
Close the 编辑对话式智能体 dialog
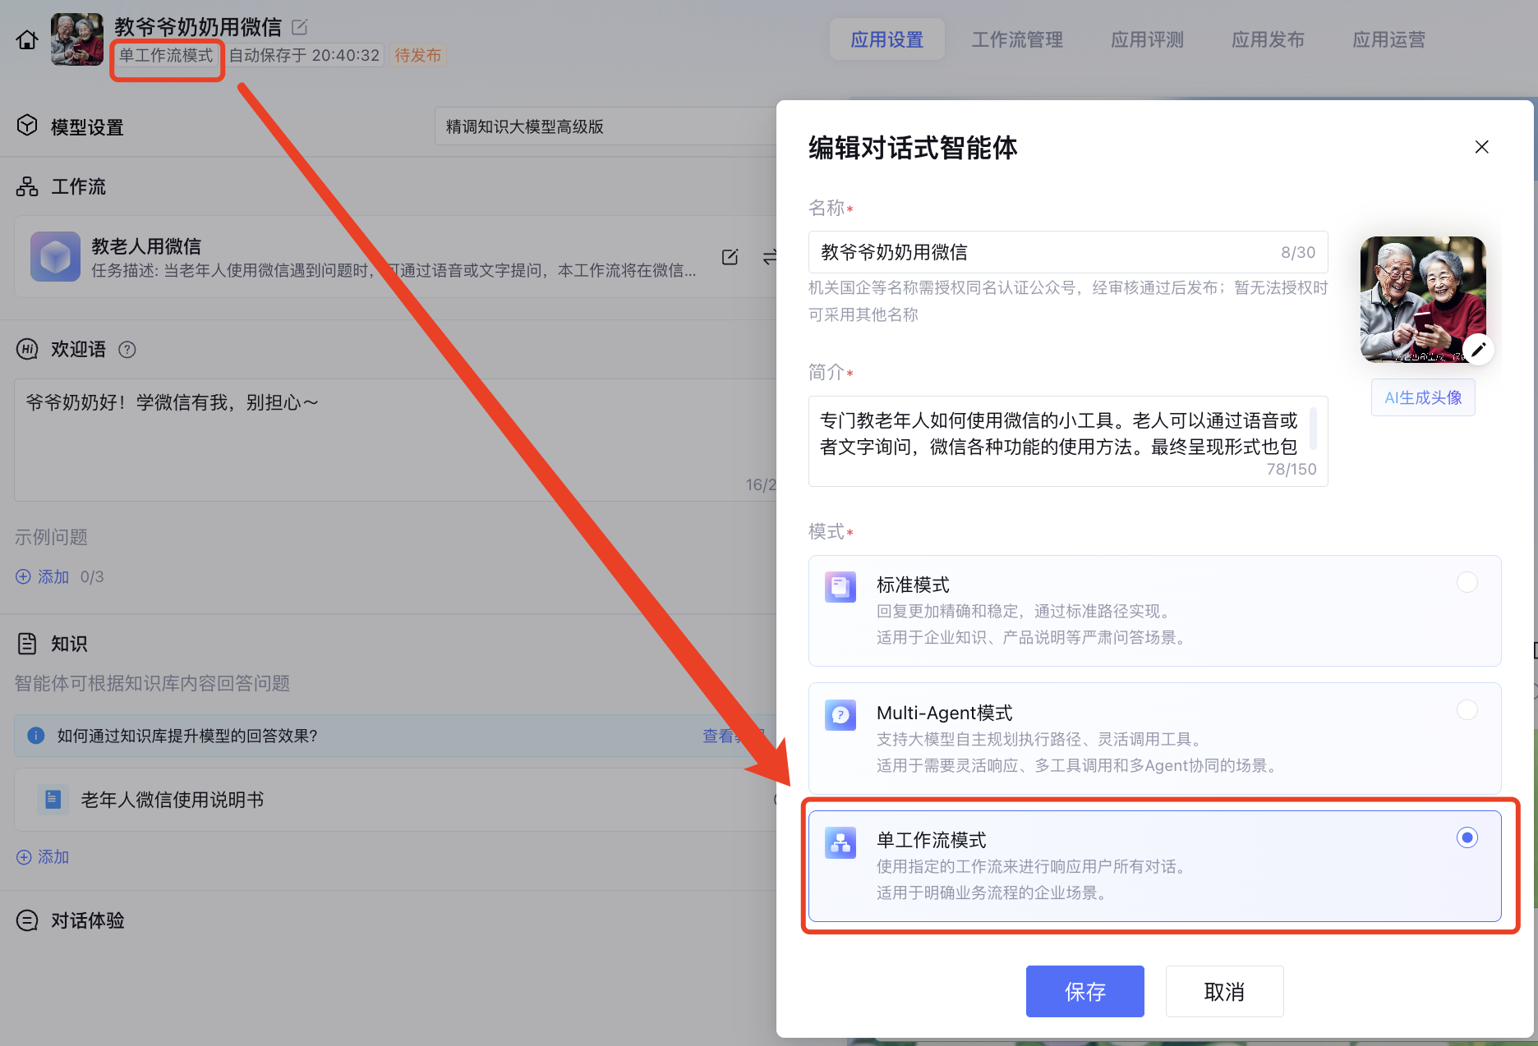click(1482, 147)
